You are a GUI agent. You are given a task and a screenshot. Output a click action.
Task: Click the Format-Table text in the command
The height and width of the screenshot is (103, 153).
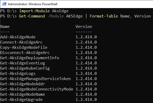coord(104,16)
